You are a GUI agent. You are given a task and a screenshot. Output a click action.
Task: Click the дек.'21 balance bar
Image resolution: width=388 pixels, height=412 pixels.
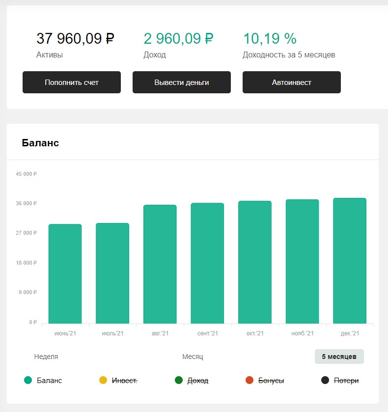[x=350, y=261]
